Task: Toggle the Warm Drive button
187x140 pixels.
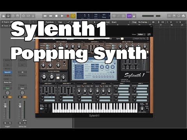Action: tap(58, 78)
